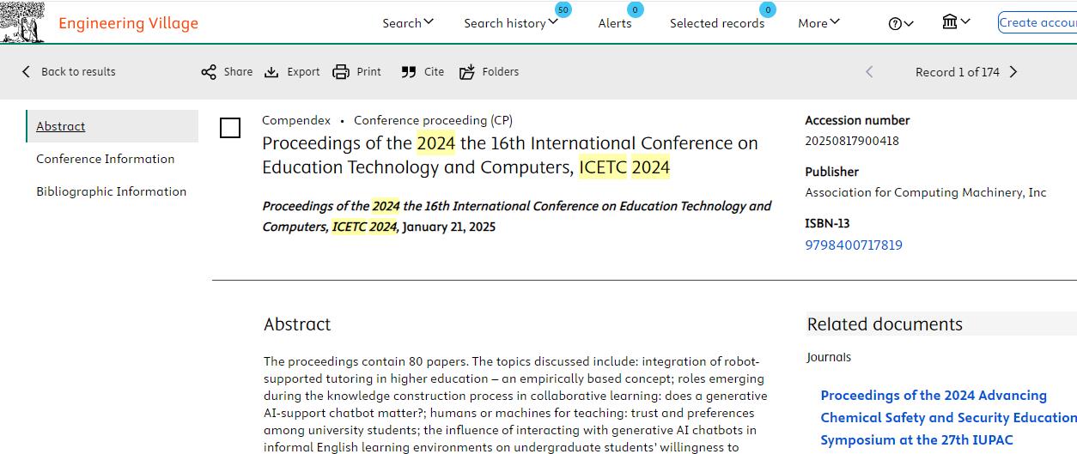Click the Share label text
The width and height of the screenshot is (1077, 454).
pyautogui.click(x=238, y=72)
